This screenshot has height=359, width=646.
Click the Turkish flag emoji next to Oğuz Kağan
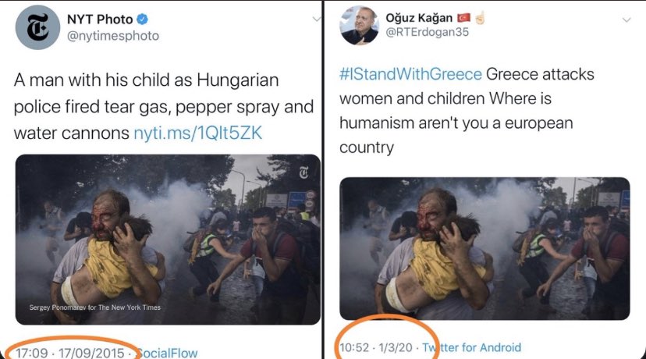click(463, 18)
